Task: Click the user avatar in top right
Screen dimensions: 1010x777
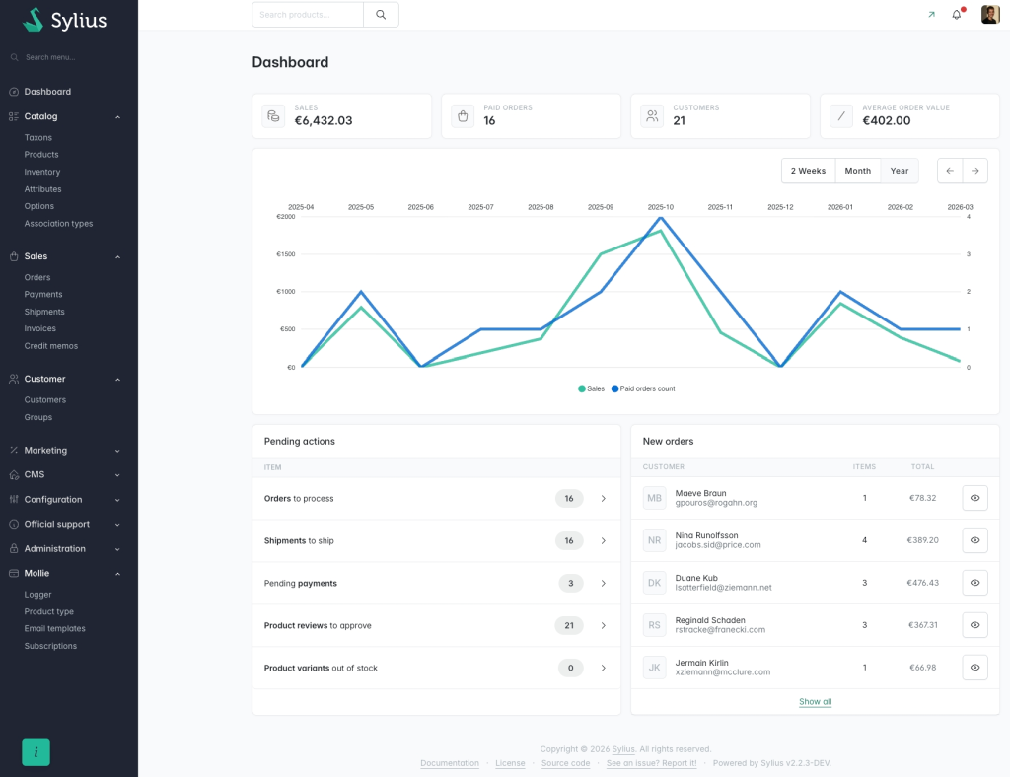Action: (x=990, y=15)
